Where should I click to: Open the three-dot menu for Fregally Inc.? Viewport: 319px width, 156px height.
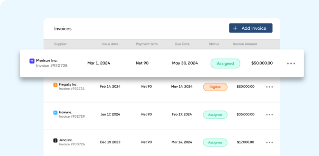pyautogui.click(x=270, y=87)
